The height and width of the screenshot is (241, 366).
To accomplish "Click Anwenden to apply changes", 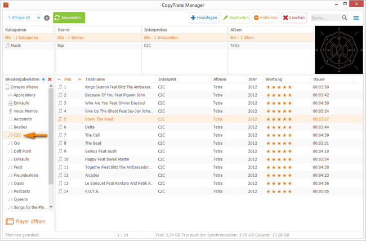I will tap(69, 18).
